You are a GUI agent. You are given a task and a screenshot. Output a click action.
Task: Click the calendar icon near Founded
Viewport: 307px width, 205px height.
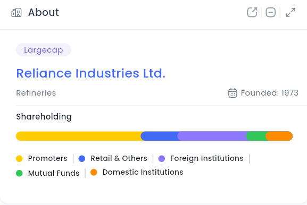tap(233, 93)
